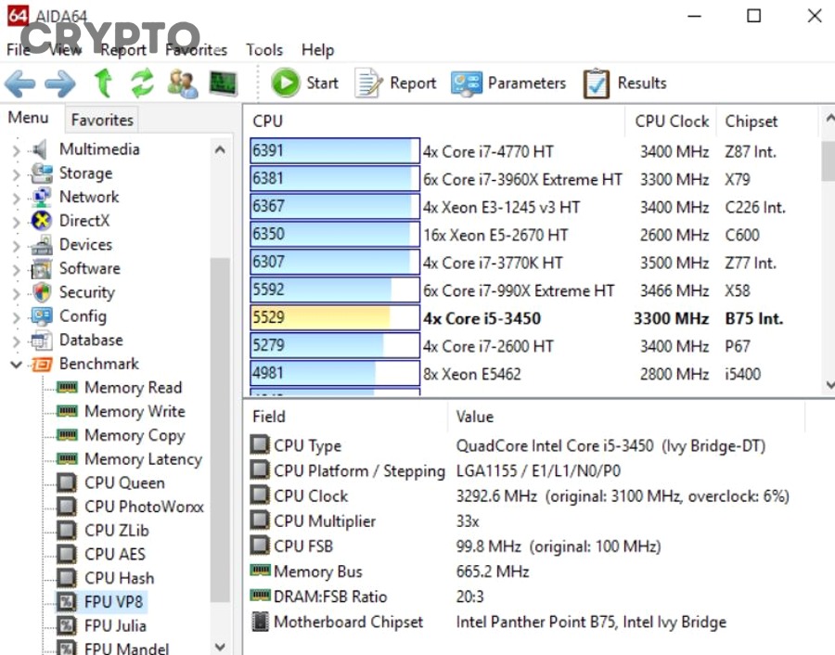Screen dimensions: 835x655
Task: Select FPU Julia benchmark
Action: pos(115,625)
